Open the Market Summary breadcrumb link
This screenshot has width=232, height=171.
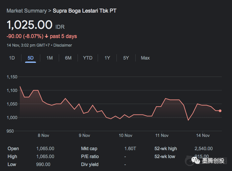click(x=26, y=11)
